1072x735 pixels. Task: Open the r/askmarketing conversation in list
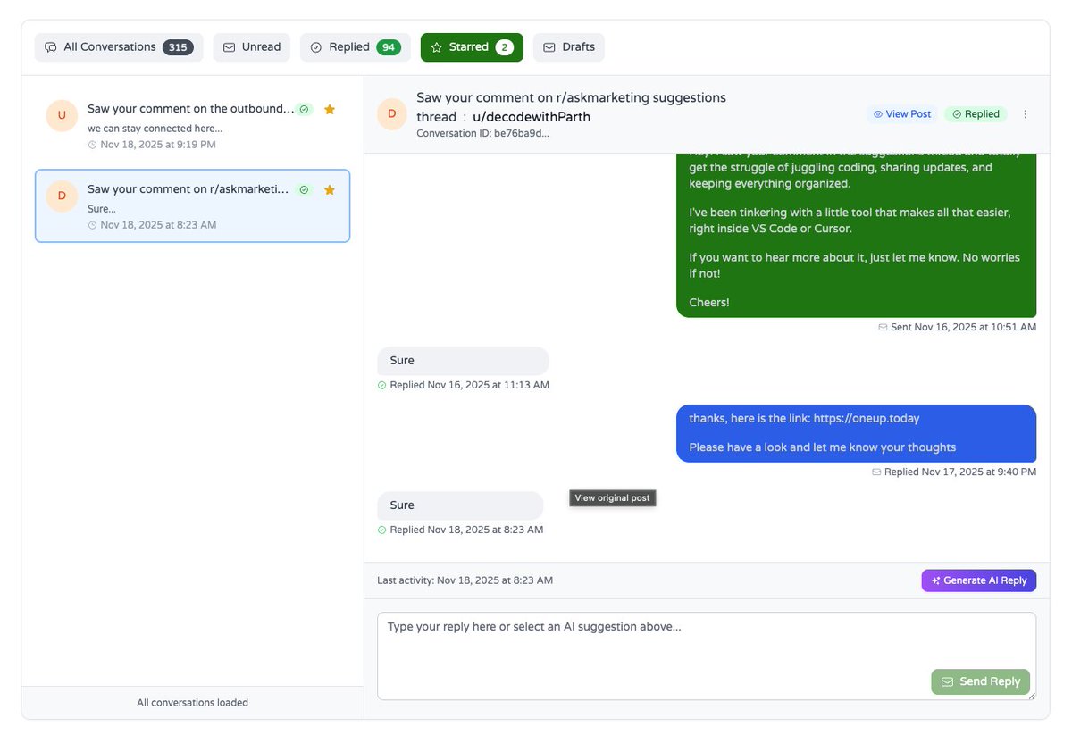pyautogui.click(x=192, y=205)
